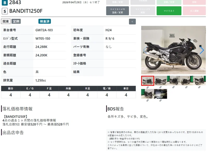This screenshot has height=156, width=208.
Task: Open link icon under the dark close-up thumbnail
Action: tap(160, 101)
